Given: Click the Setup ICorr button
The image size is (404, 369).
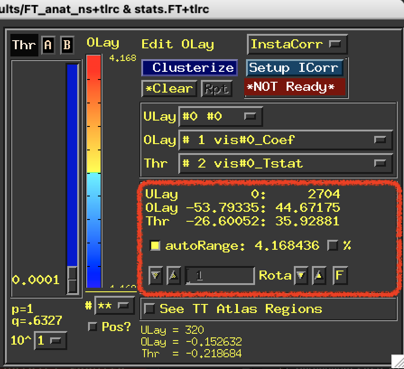Looking at the screenshot, I should tap(295, 68).
